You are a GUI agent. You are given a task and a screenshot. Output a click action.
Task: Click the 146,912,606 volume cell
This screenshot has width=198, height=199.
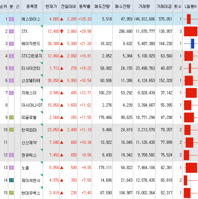click(x=144, y=19)
